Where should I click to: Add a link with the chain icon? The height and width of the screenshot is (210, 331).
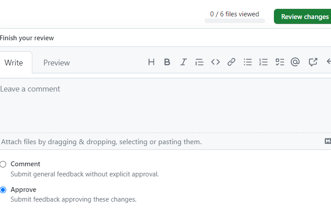[231, 62]
